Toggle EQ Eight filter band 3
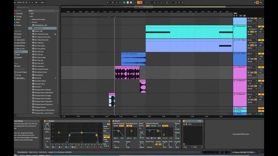Viewport: 278px width, 156px height. click(x=66, y=147)
